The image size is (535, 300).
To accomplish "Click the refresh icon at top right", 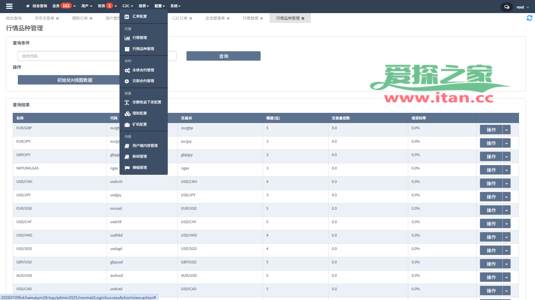I will 529,18.
